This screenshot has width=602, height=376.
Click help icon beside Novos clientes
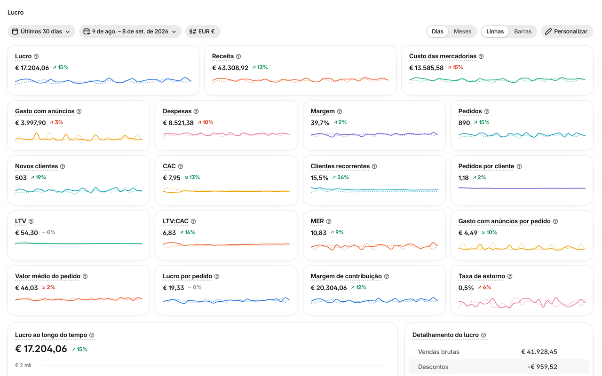63,166
